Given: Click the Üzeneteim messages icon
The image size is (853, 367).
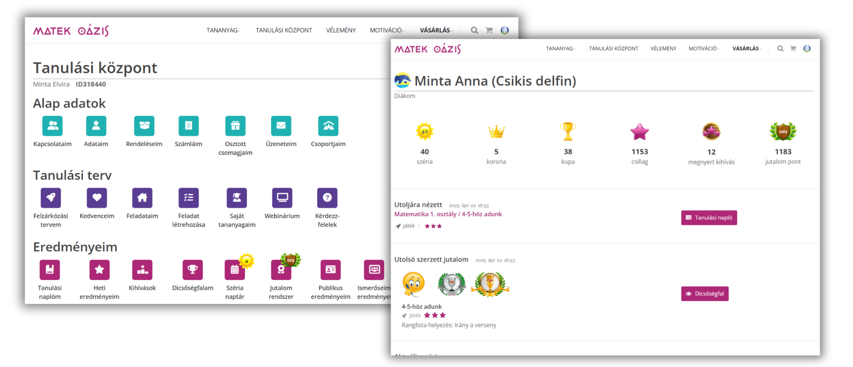Looking at the screenshot, I should point(281,126).
